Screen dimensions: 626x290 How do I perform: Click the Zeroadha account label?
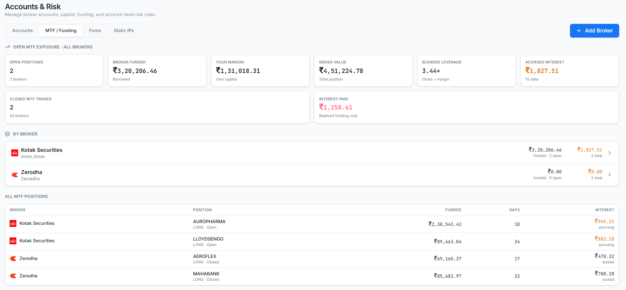tap(30, 179)
